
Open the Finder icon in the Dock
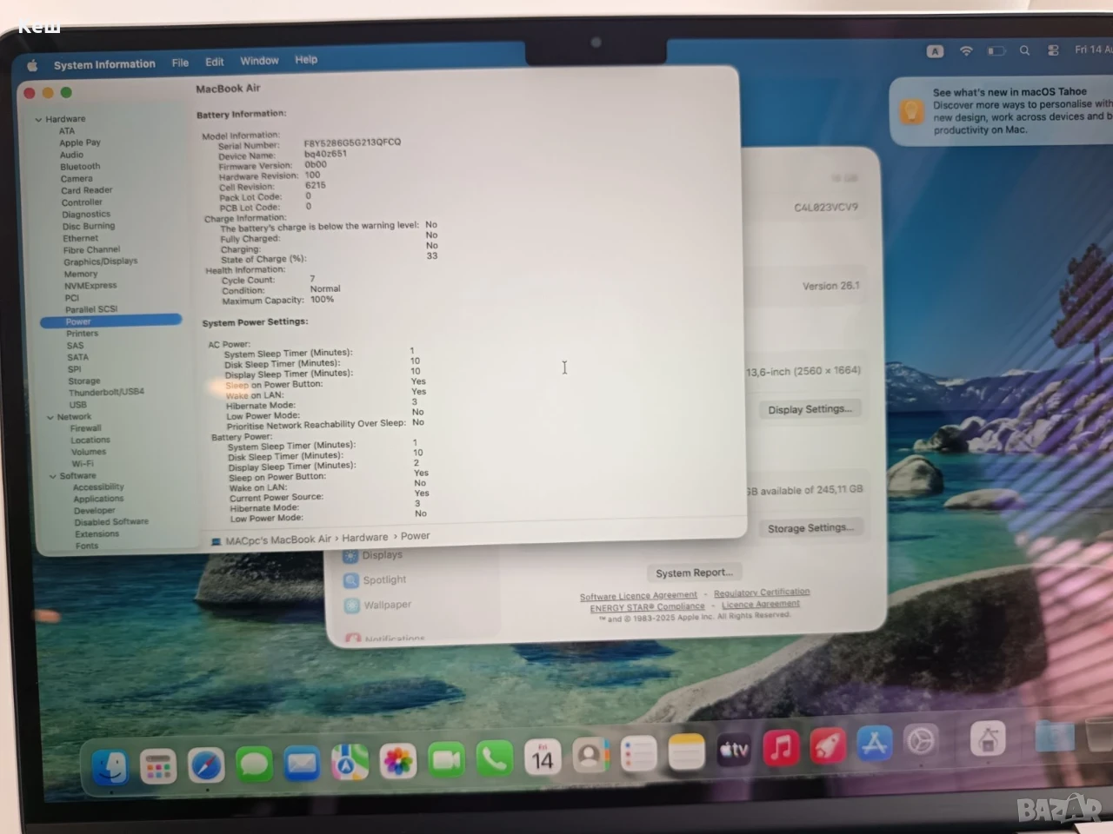[110, 766]
